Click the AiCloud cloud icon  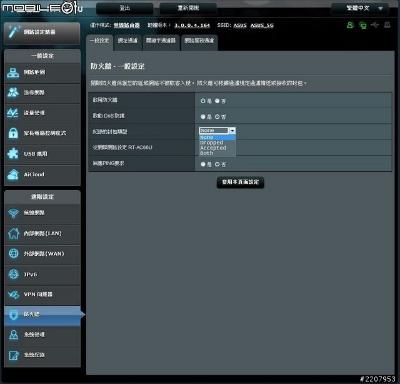point(14,174)
